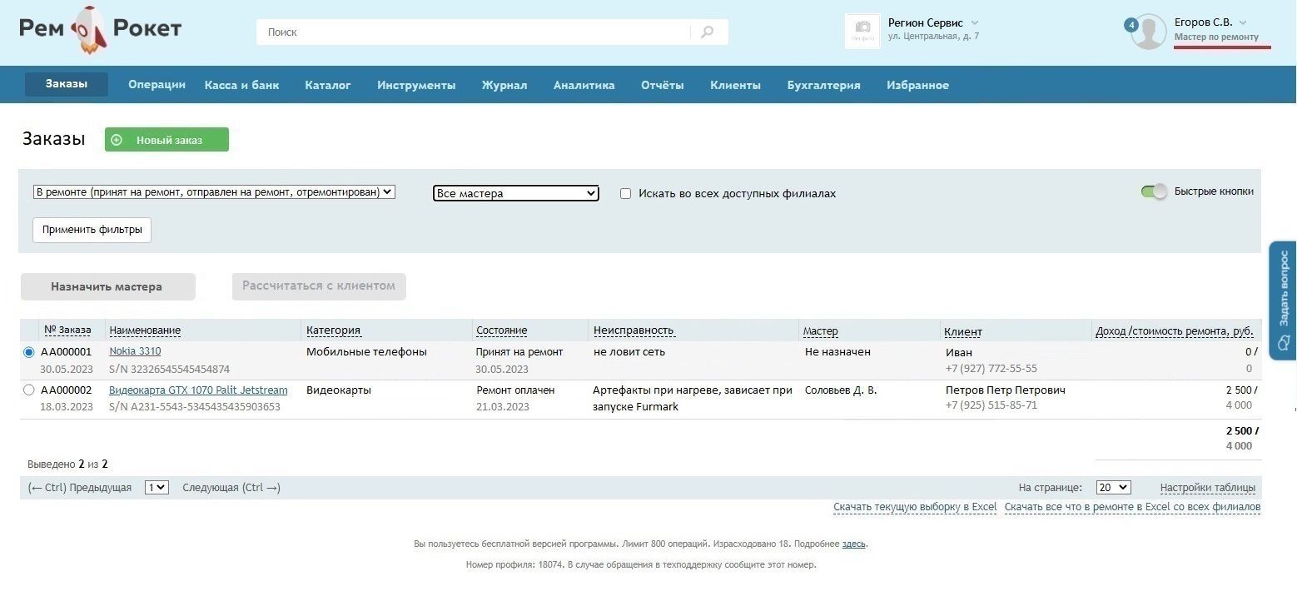The image size is (1297, 611).
Task: Click the Назначить мастера button
Action: [x=108, y=286]
